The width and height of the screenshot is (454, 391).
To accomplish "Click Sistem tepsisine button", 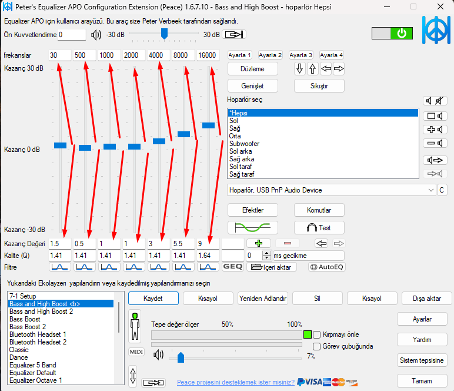I will click(422, 360).
